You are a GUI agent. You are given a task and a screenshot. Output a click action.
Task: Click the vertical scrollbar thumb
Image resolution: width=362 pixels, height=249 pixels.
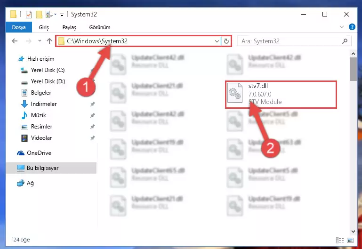pyautogui.click(x=353, y=69)
